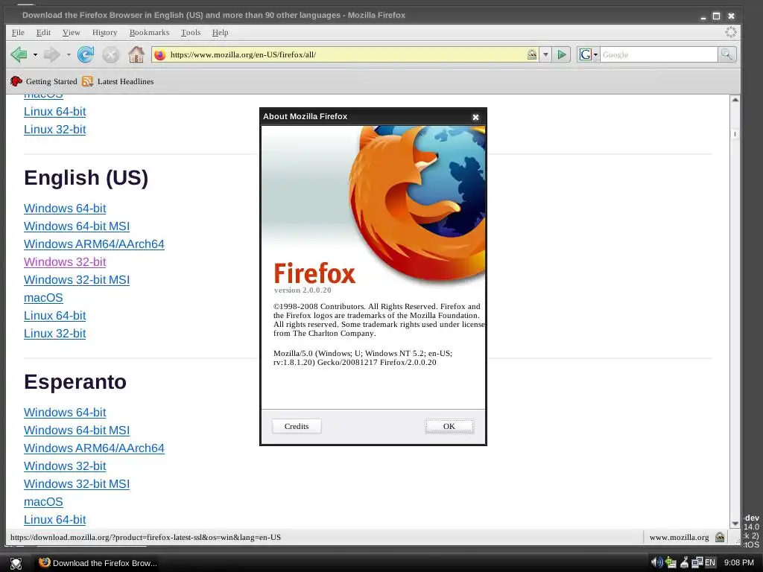Click the tray monitor display icon
The image size is (763, 572).
[697, 563]
